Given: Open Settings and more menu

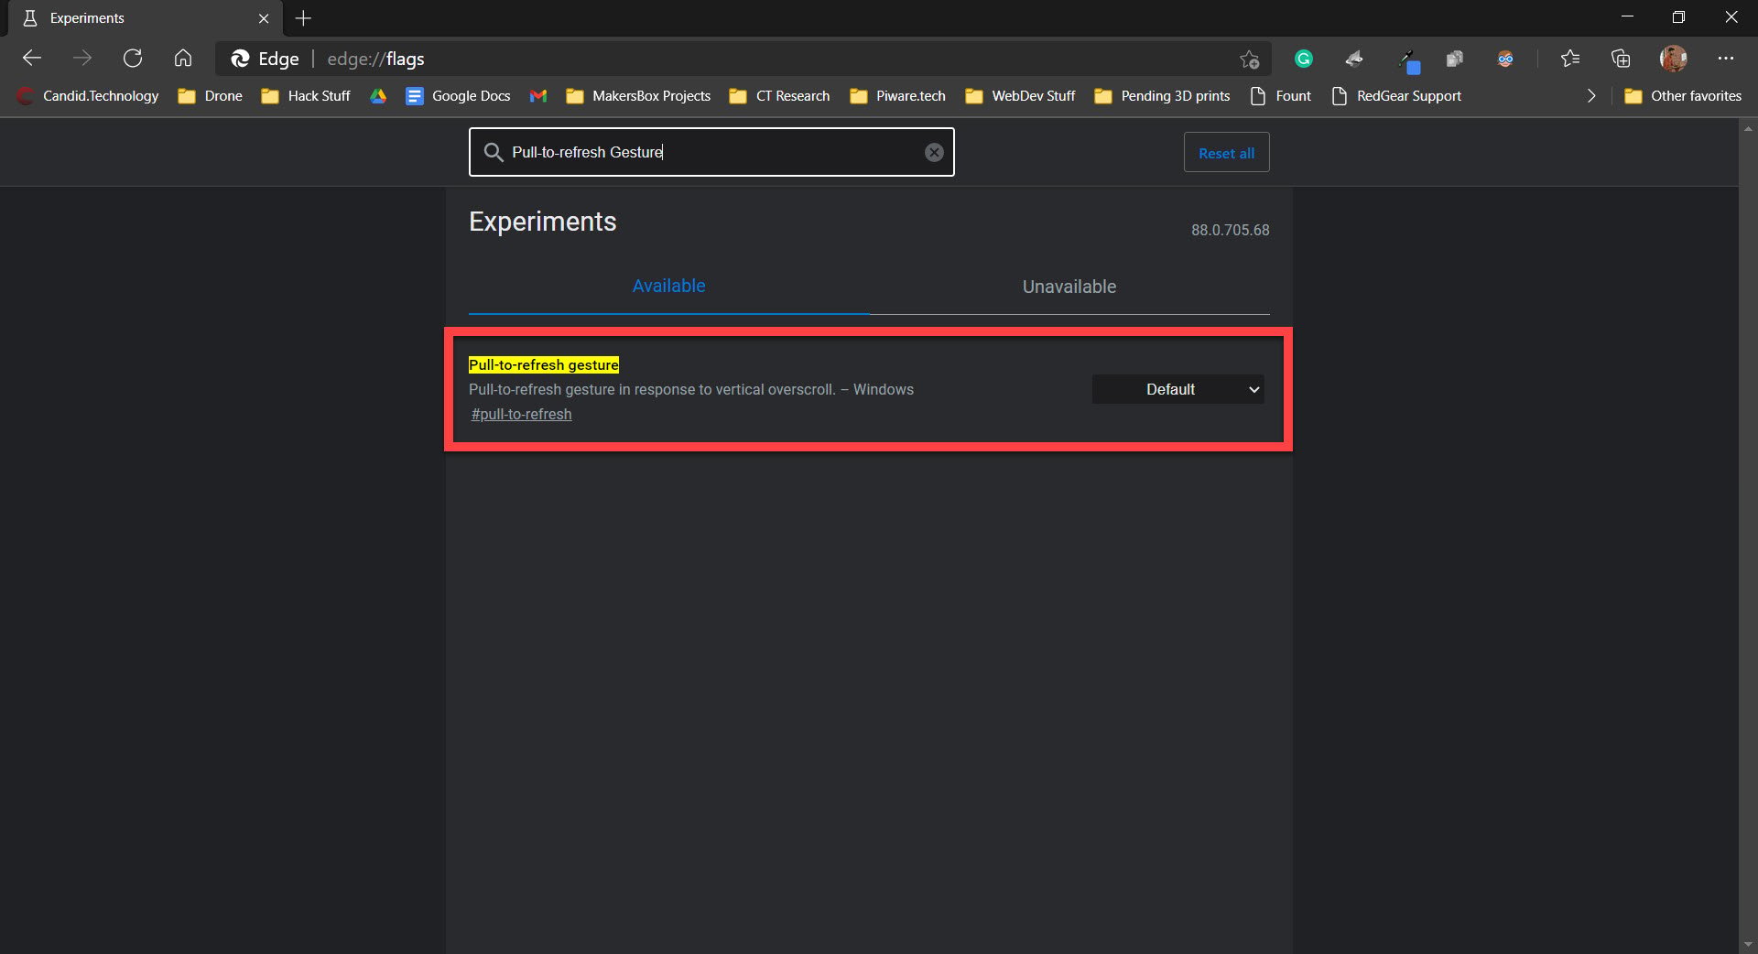Looking at the screenshot, I should point(1726,59).
